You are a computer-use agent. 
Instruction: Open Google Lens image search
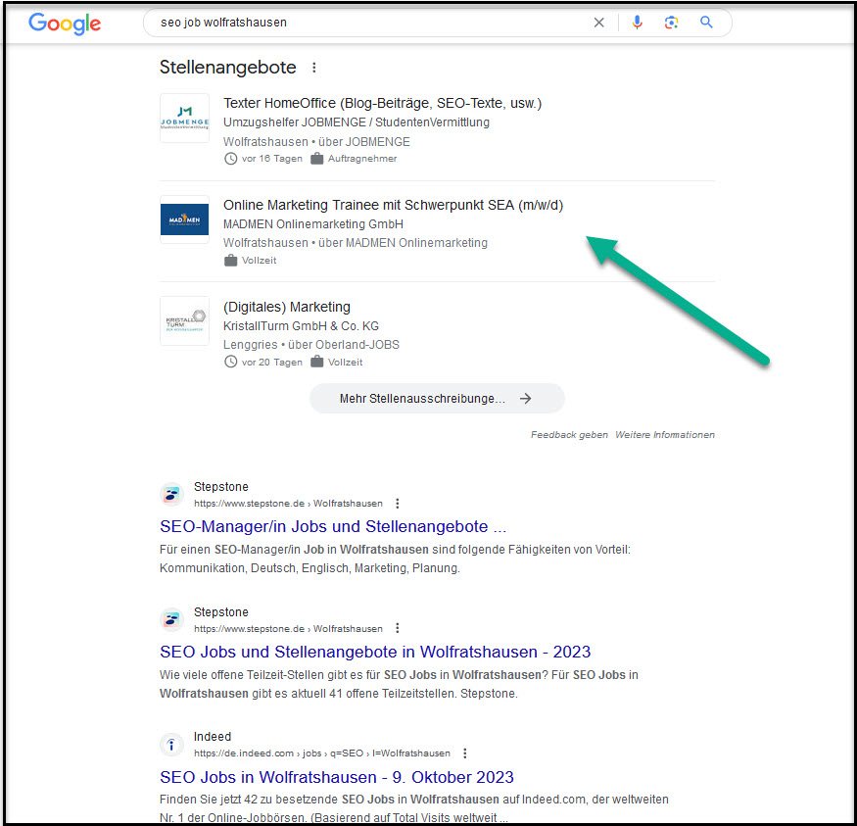pyautogui.click(x=671, y=23)
